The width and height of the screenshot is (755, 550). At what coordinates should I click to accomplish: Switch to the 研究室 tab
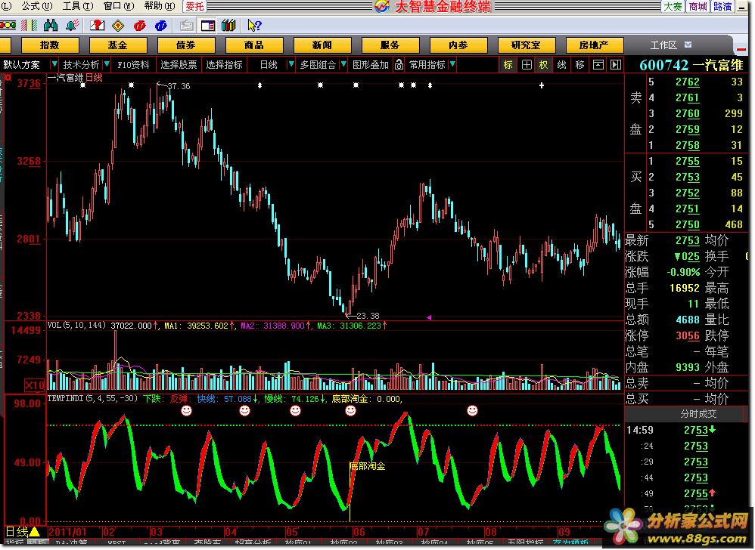tap(527, 45)
